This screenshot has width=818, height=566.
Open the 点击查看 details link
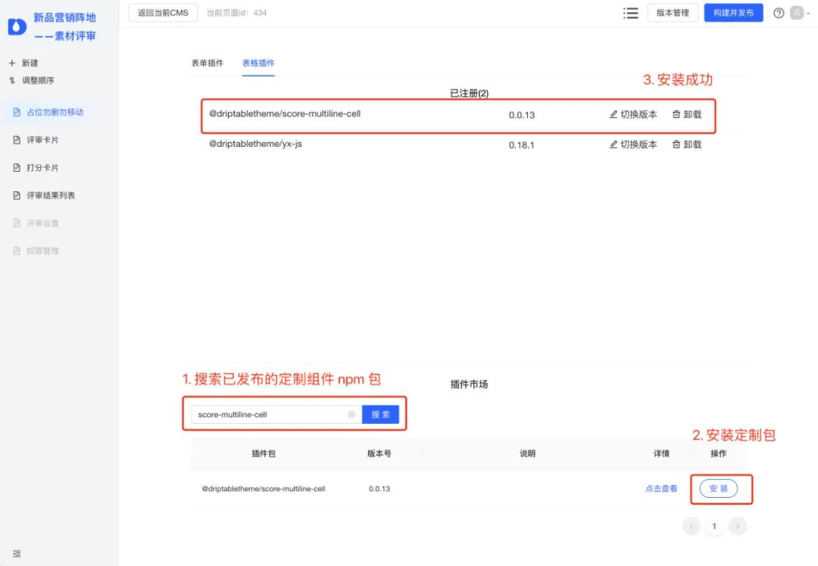click(661, 489)
